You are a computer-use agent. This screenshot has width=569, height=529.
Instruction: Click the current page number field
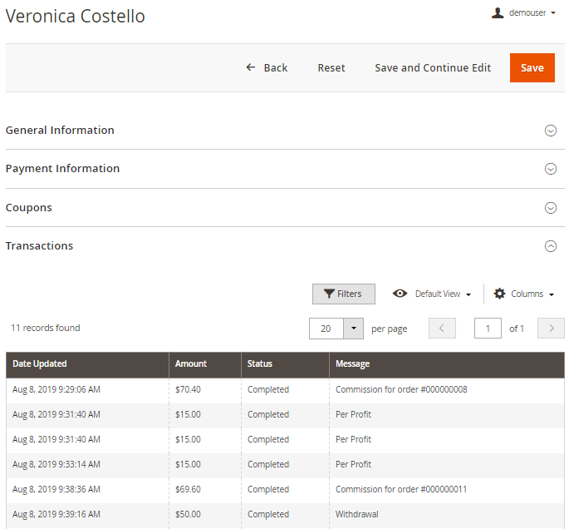(488, 329)
